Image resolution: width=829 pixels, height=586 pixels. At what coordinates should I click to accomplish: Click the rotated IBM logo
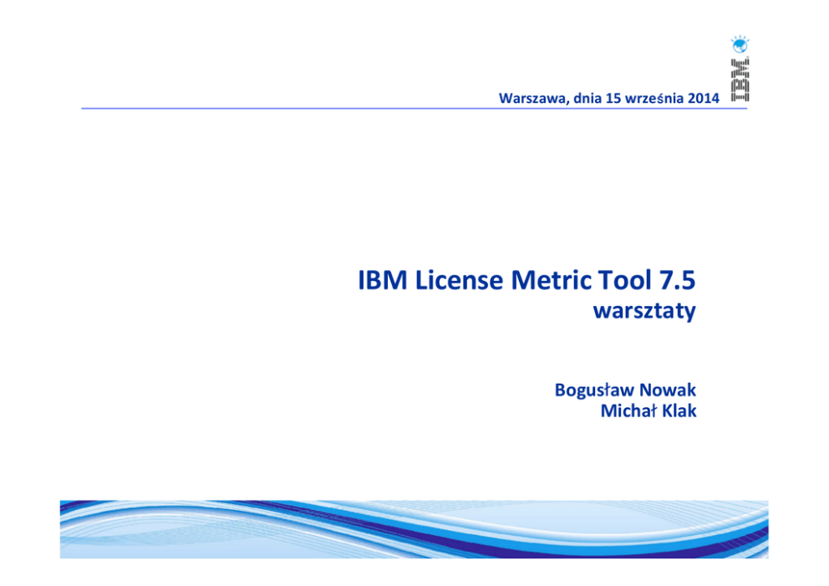740,80
